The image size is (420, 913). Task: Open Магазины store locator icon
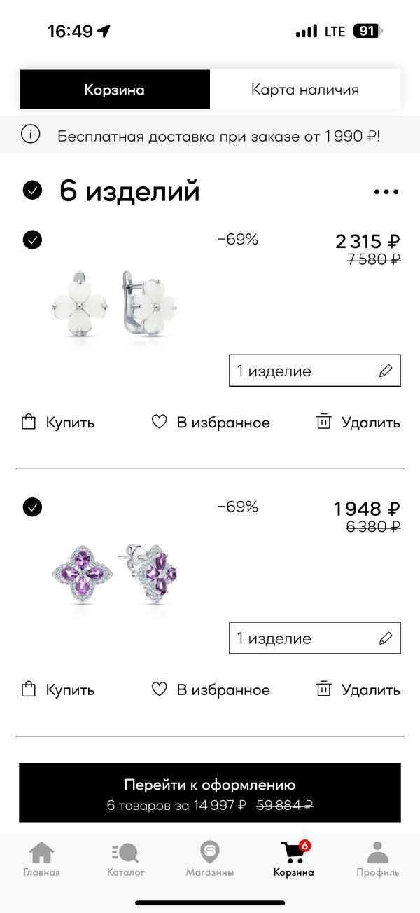coord(209,853)
